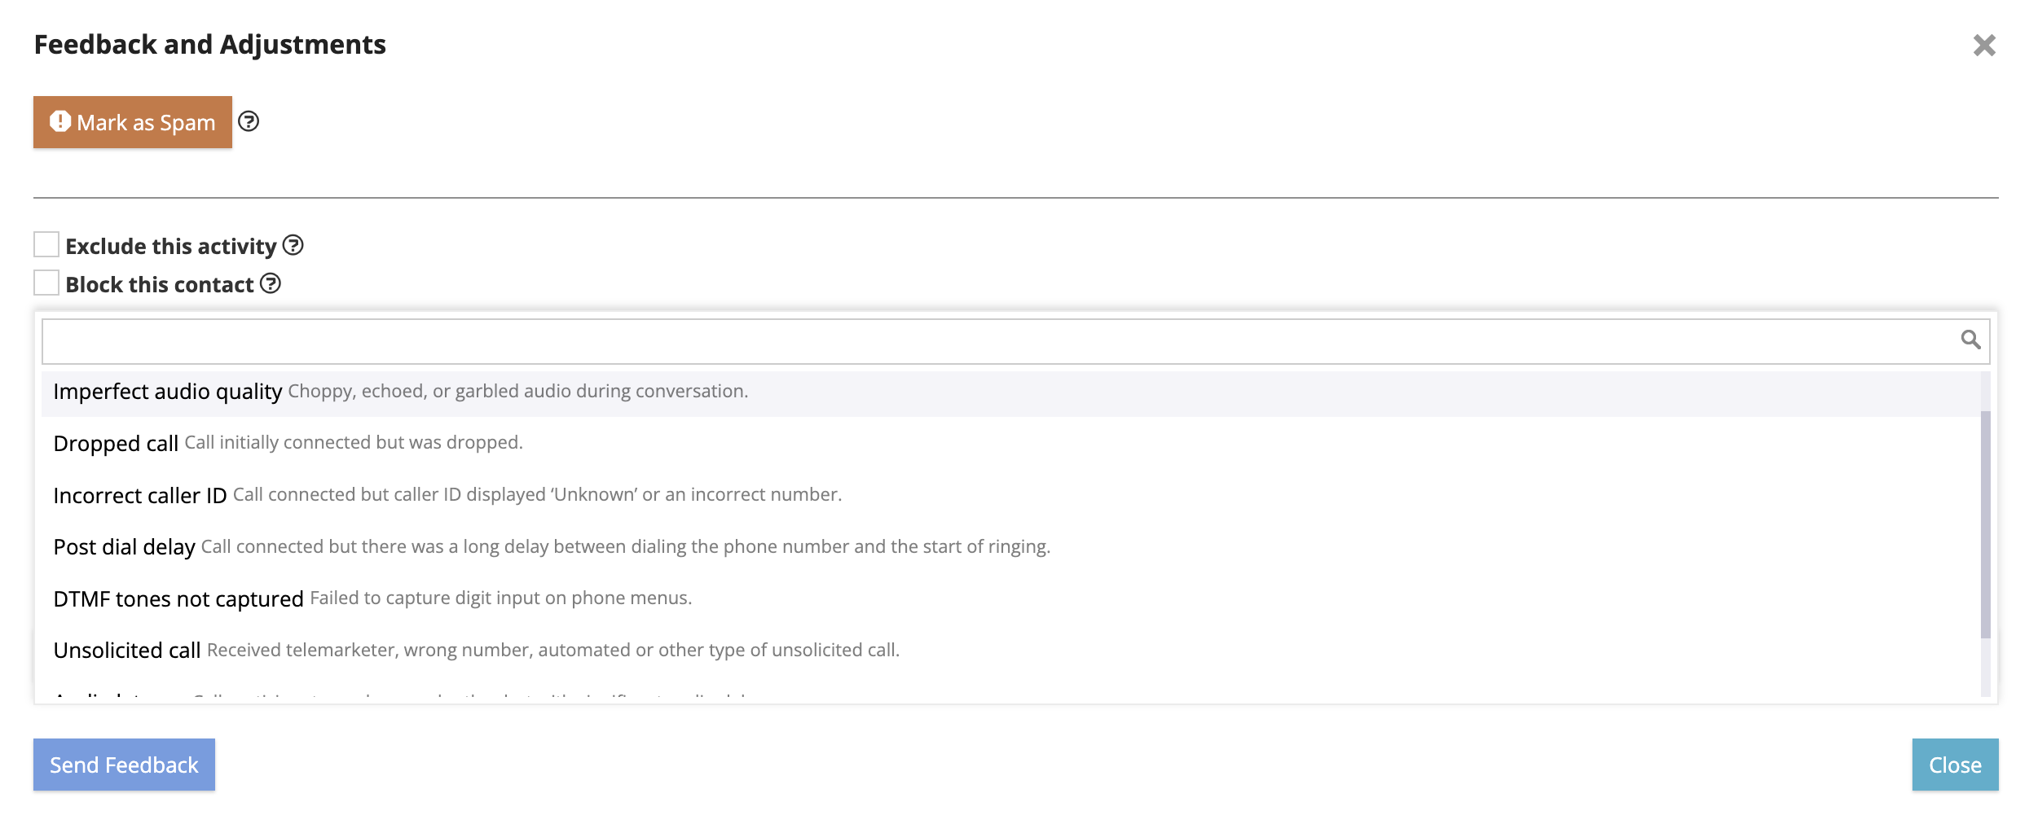Choose DTMF tones not captured
The image size is (2029, 824).
tap(178, 599)
